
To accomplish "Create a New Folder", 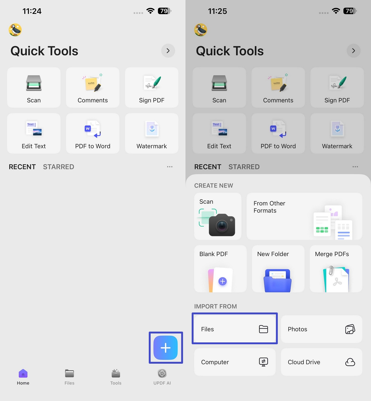I will point(278,269).
